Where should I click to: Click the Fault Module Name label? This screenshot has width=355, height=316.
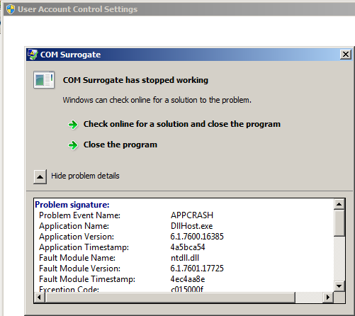point(77,258)
